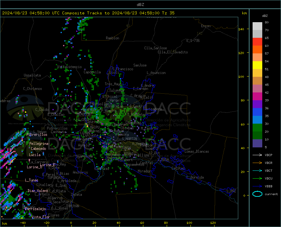Screen dimensions: 281x227
Task: Click the Ugarteche map label
Action: click(x=84, y=156)
